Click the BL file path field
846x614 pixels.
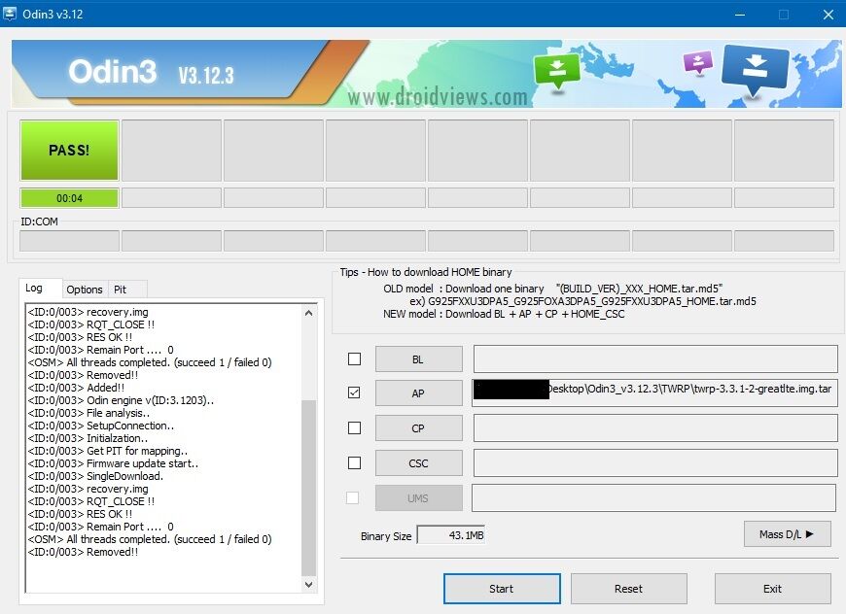pyautogui.click(x=655, y=359)
